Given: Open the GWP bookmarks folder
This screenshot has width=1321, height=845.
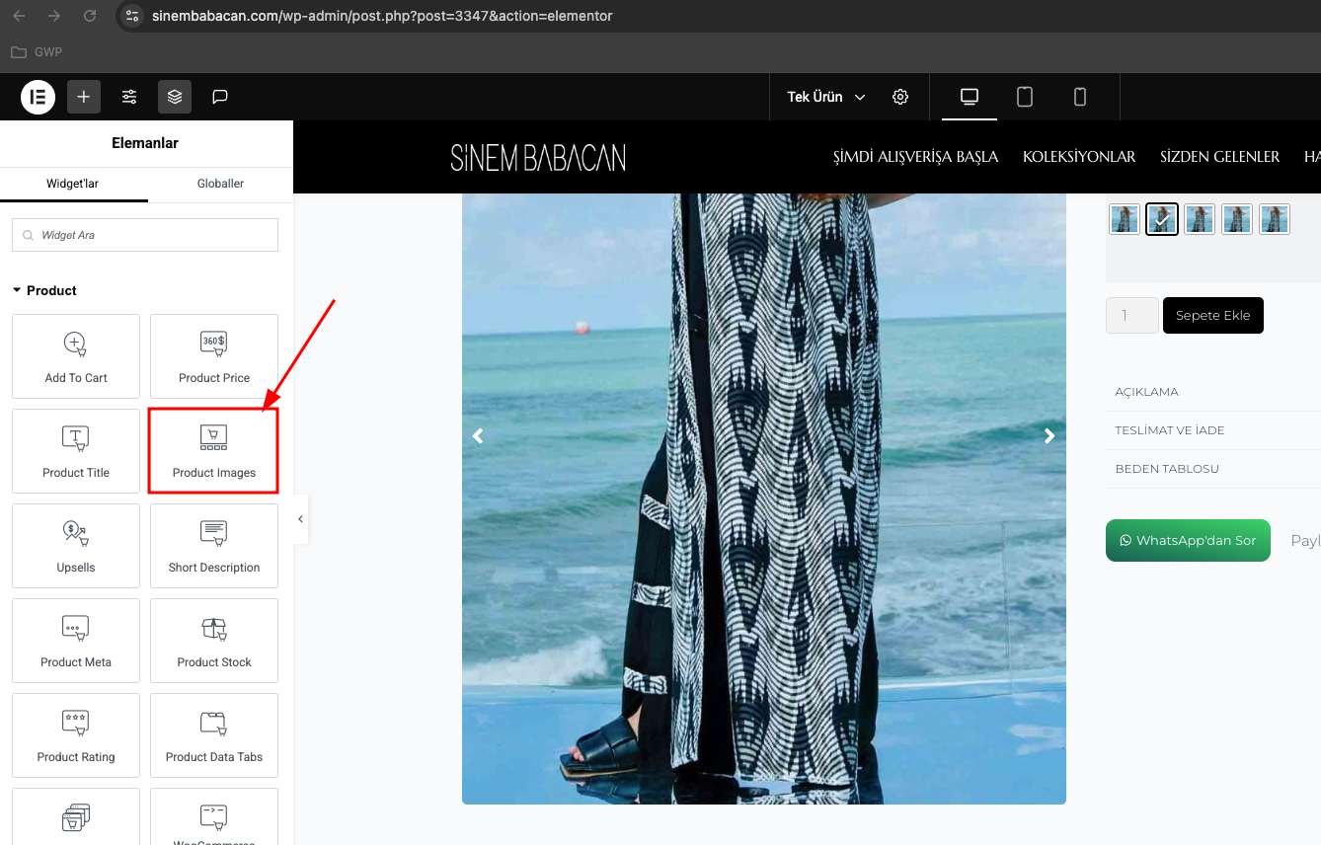Looking at the screenshot, I should coord(37,51).
